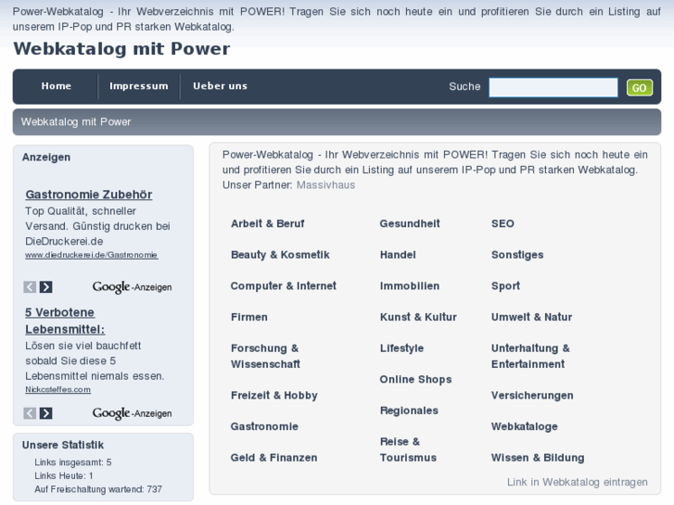Select the Links Heute: 1 statistic
674x505 pixels.
[64, 475]
